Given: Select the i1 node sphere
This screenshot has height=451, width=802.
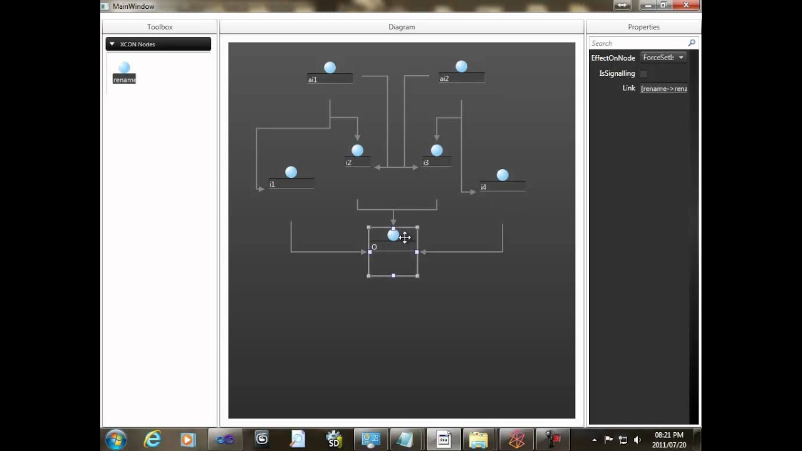Looking at the screenshot, I should pos(291,172).
